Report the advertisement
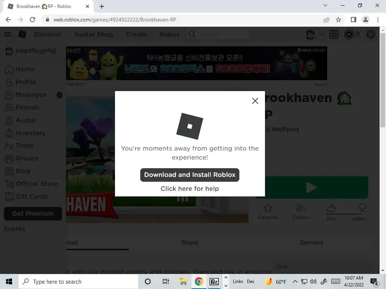 point(320,84)
